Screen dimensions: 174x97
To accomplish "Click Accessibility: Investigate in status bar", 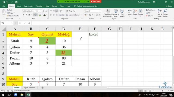I will [x=21, y=91].
